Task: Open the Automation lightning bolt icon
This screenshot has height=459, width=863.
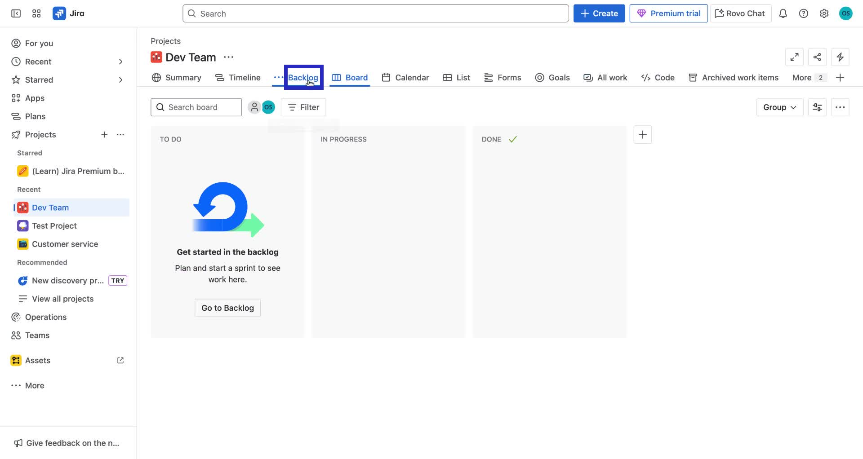Action: coord(840,57)
